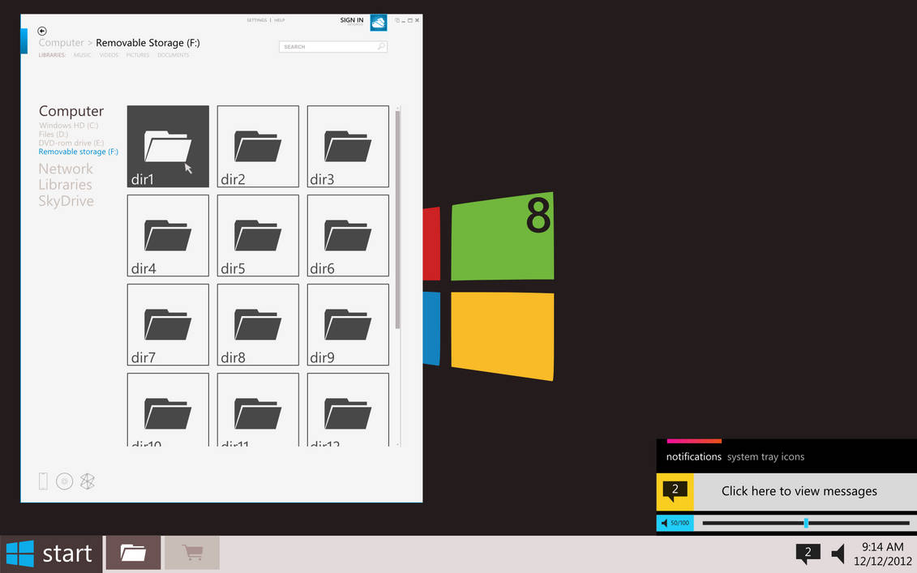The height and width of the screenshot is (573, 917).
Task: Open the Zune-style logo icon at window bottom
Action: click(x=87, y=481)
